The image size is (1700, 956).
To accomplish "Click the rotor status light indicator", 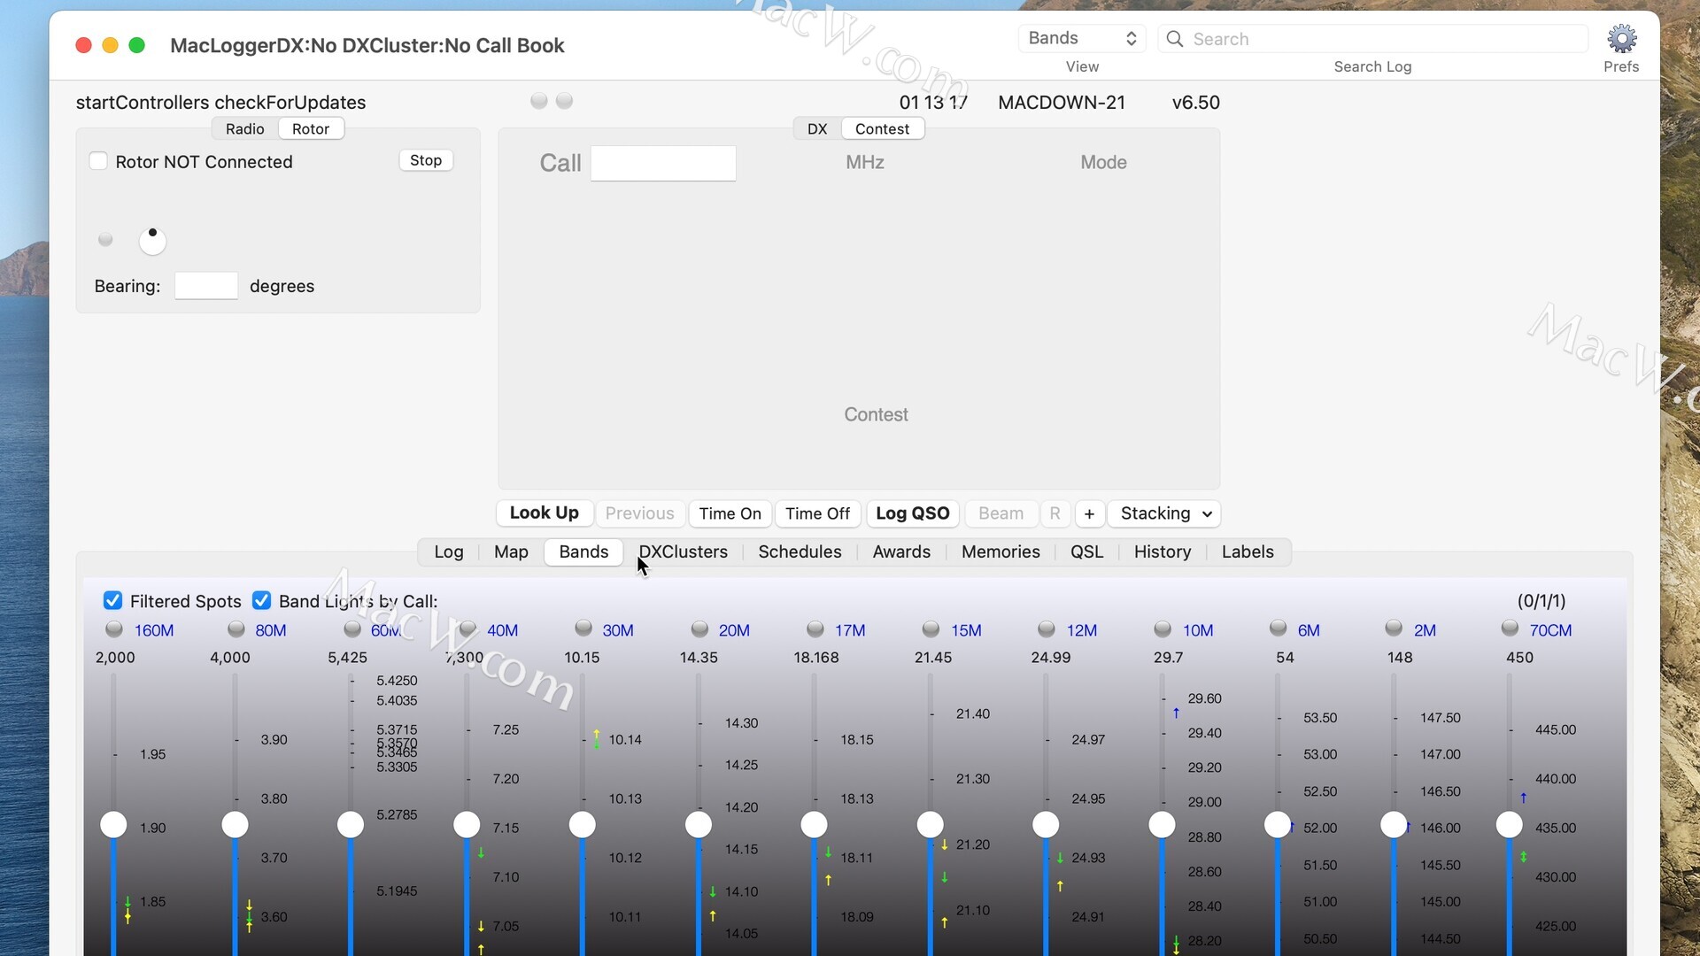I will (105, 240).
